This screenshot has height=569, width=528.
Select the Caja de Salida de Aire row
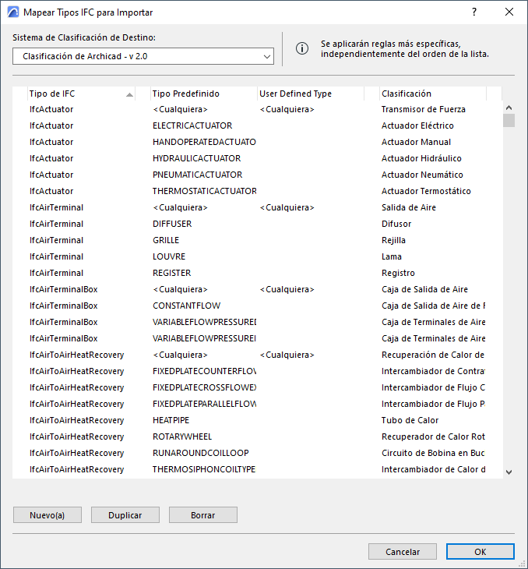click(258, 289)
